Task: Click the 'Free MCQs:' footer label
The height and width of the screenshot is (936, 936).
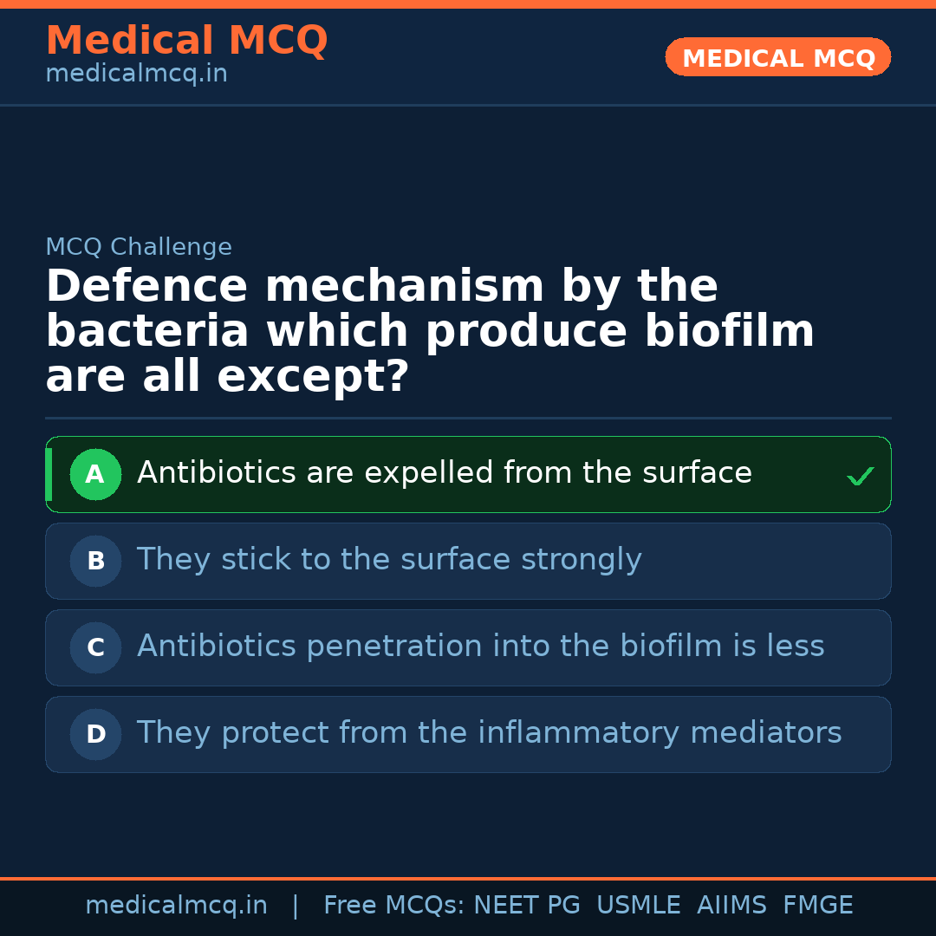Action: point(394,906)
